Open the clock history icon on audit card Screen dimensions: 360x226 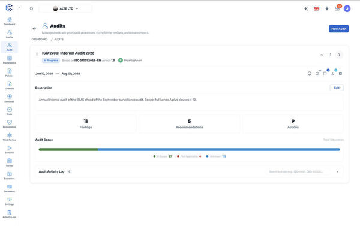[317, 73]
